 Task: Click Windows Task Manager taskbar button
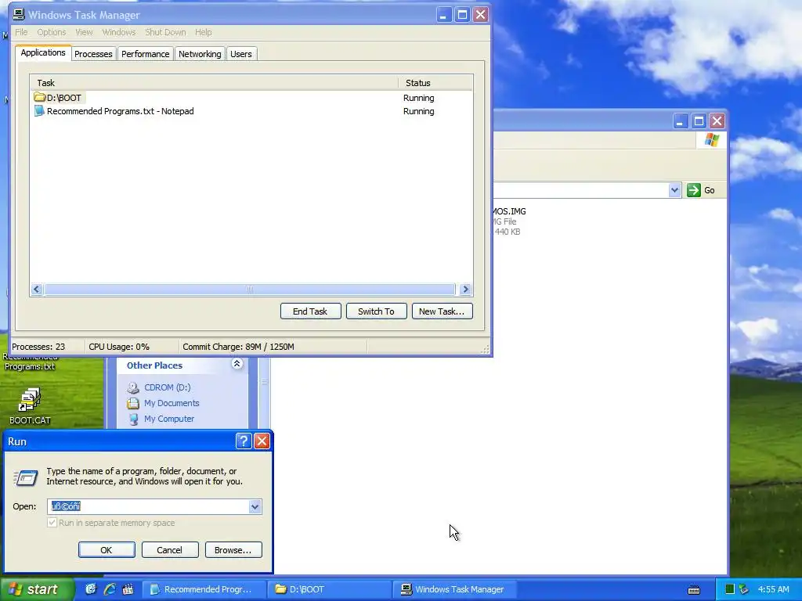point(455,589)
